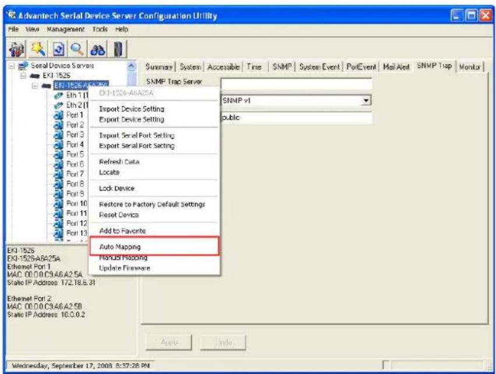Open the View menu
The height and width of the screenshot is (374, 496).
[32, 29]
